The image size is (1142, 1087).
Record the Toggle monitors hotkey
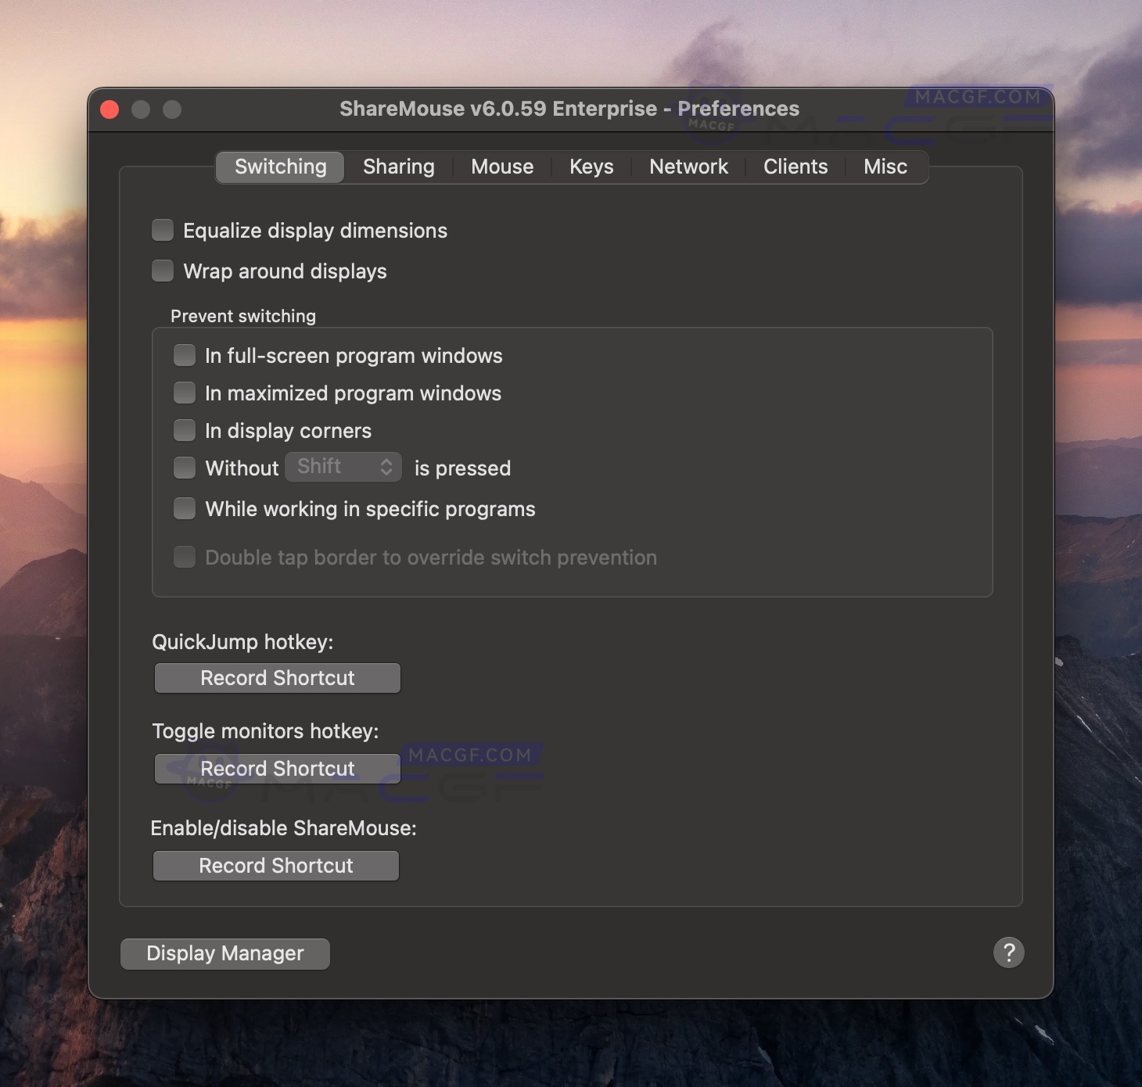point(277,768)
